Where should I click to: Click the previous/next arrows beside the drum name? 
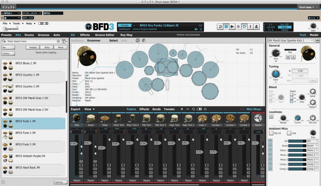point(317,40)
